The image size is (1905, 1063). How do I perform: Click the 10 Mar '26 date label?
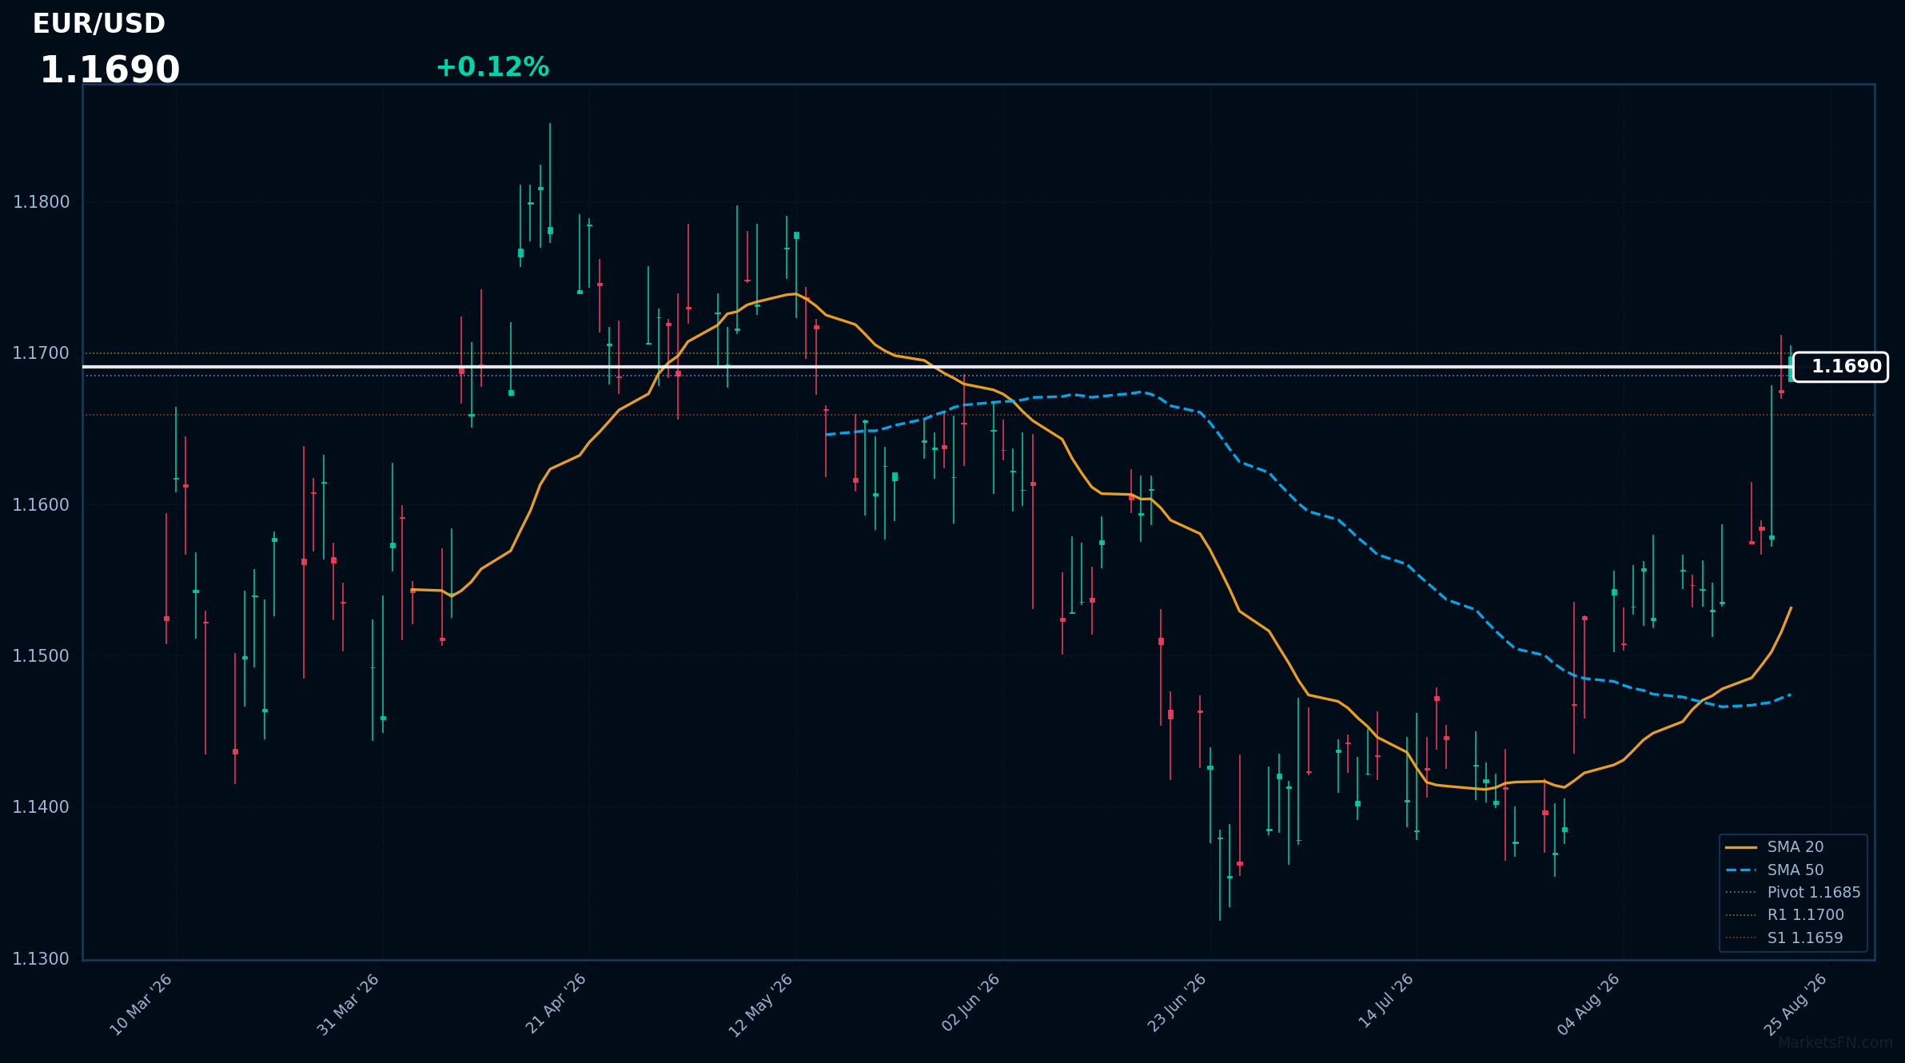[141, 1005]
